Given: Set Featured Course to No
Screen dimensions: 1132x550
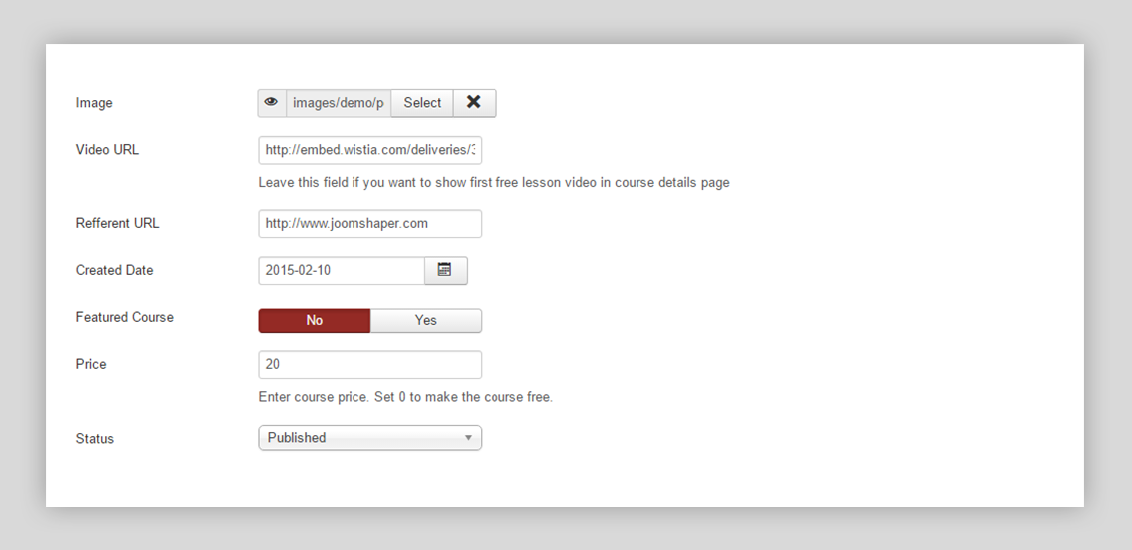Looking at the screenshot, I should [x=314, y=320].
